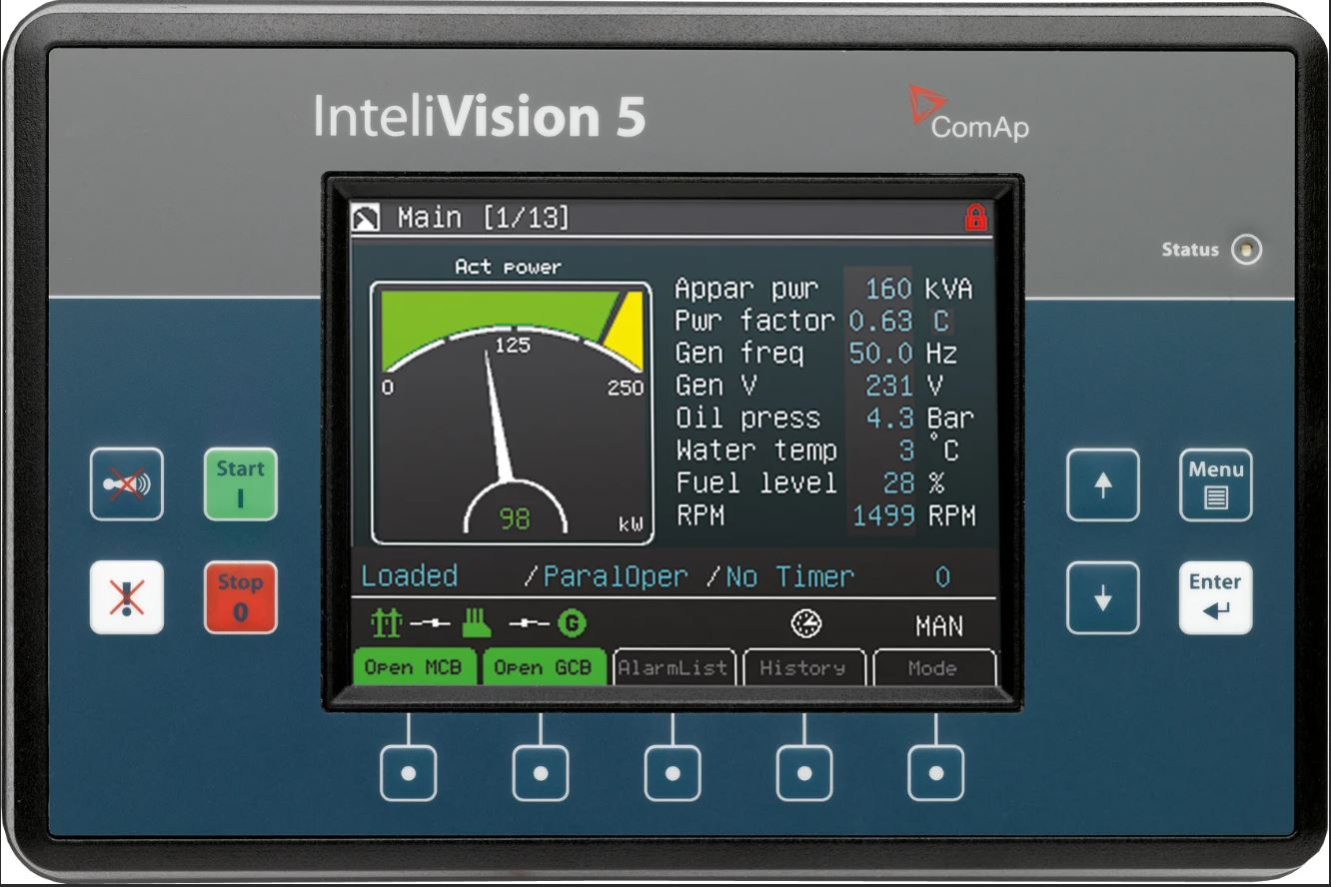Toggle Open MCB softkey on screen

tap(414, 667)
